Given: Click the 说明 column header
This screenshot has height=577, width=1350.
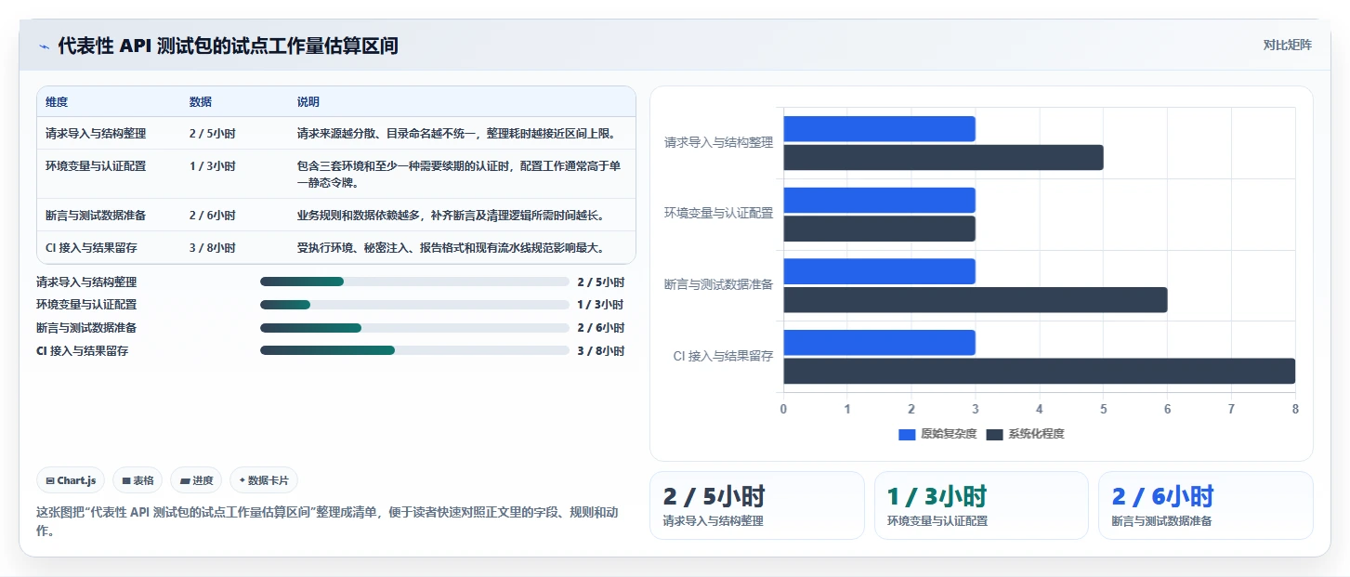Looking at the screenshot, I should coord(308,101).
